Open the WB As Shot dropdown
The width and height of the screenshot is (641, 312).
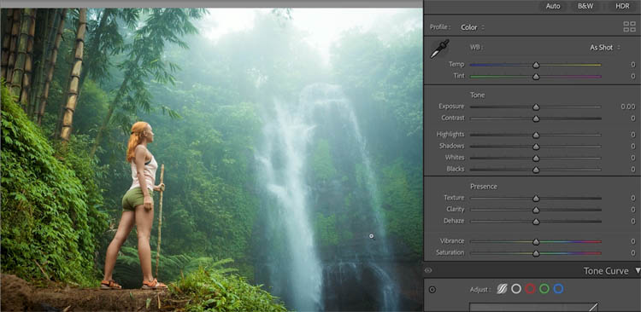(604, 48)
